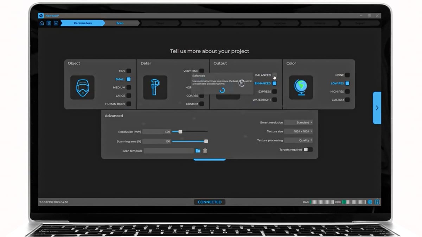Image resolution: width=422 pixels, height=237 pixels.
Task: Click the RAM usage meter
Action: (x=322, y=202)
